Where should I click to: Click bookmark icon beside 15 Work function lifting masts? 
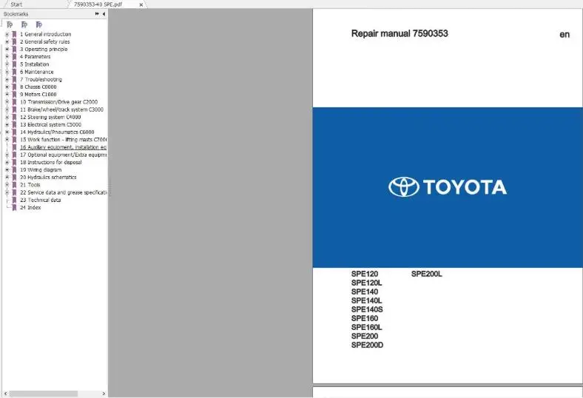click(x=15, y=140)
